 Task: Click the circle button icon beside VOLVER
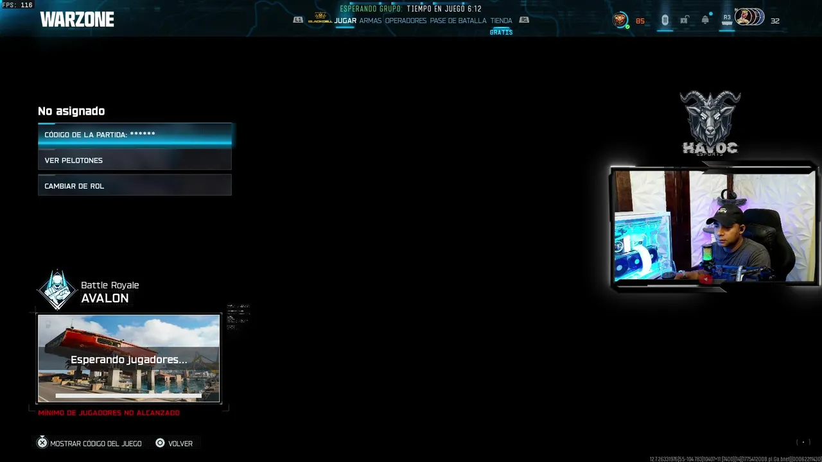click(160, 443)
